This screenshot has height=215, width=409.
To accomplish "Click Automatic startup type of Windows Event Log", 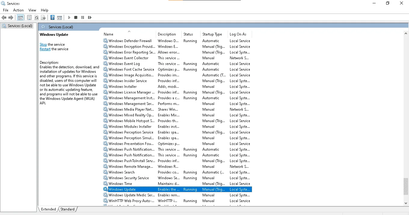I will point(211,64).
